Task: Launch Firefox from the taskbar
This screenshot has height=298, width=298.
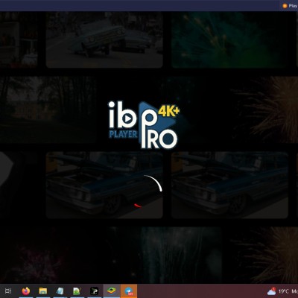Action: [26, 291]
